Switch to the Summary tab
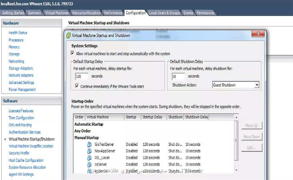This screenshot has height=180, width=293. (34, 13)
